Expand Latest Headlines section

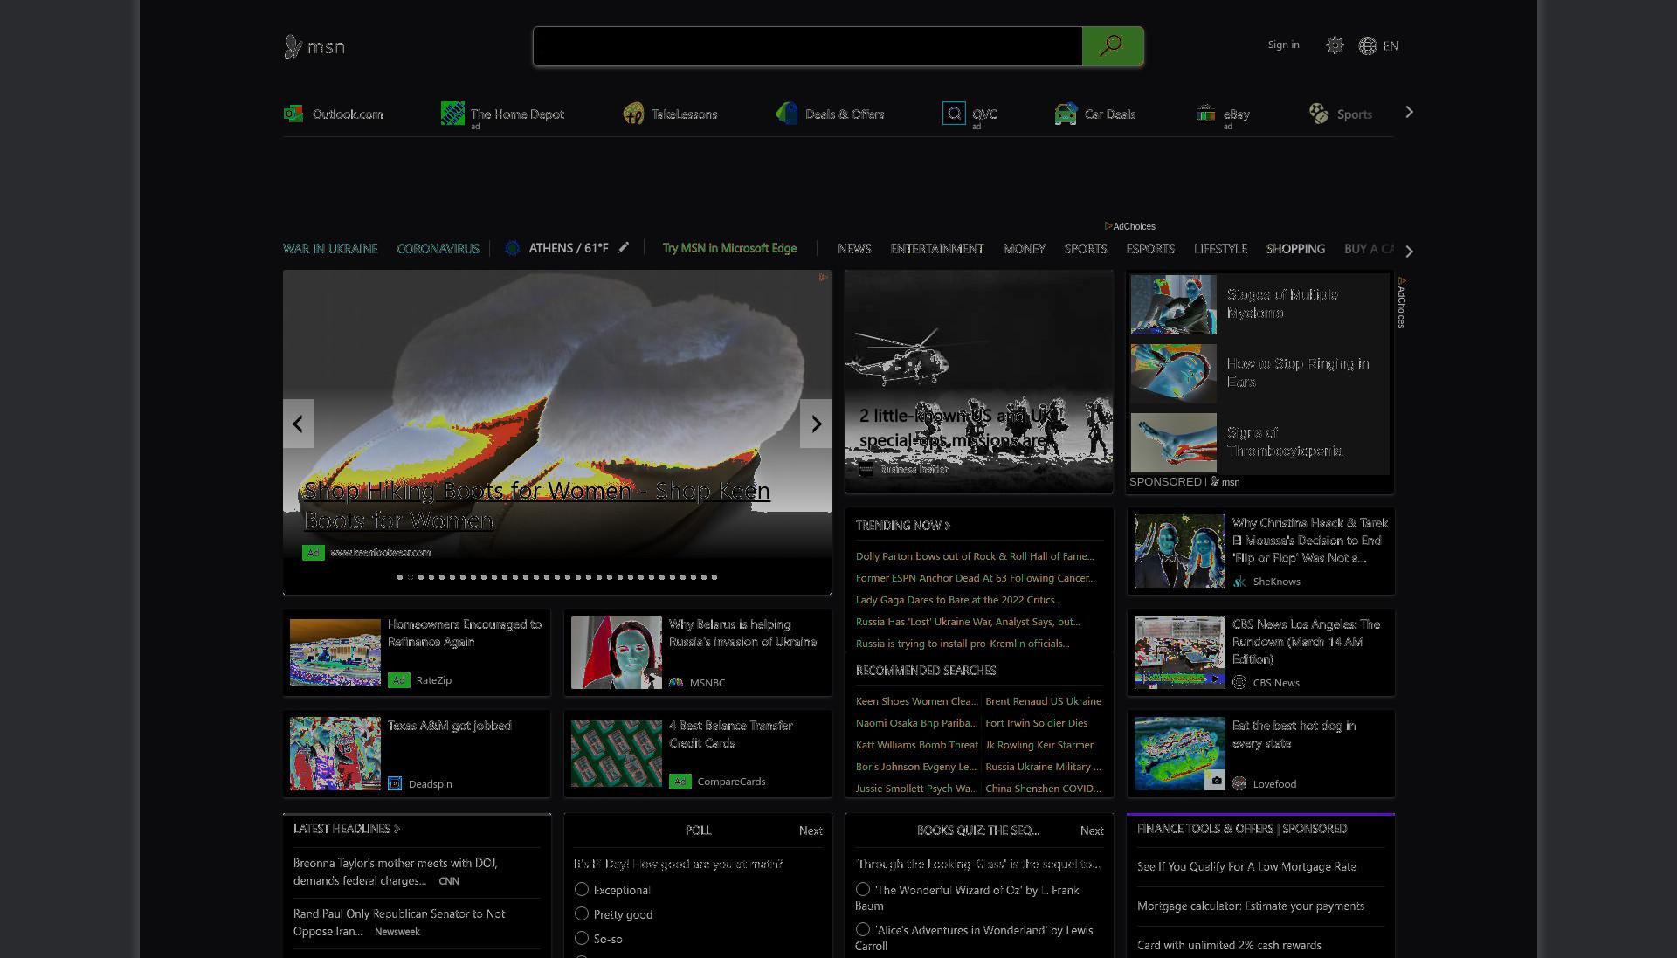point(347,828)
